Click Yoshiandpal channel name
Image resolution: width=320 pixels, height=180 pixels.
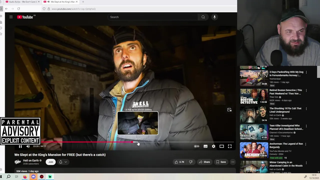tap(275, 79)
